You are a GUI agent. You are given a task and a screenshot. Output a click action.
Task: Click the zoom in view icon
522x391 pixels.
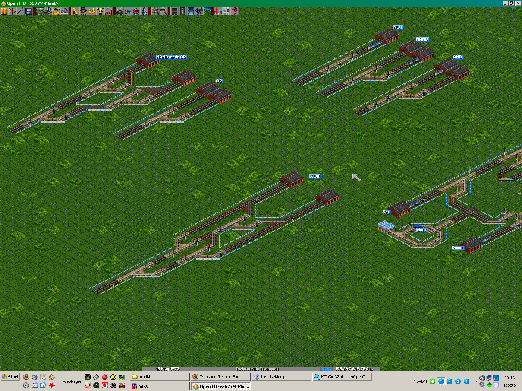coord(155,11)
